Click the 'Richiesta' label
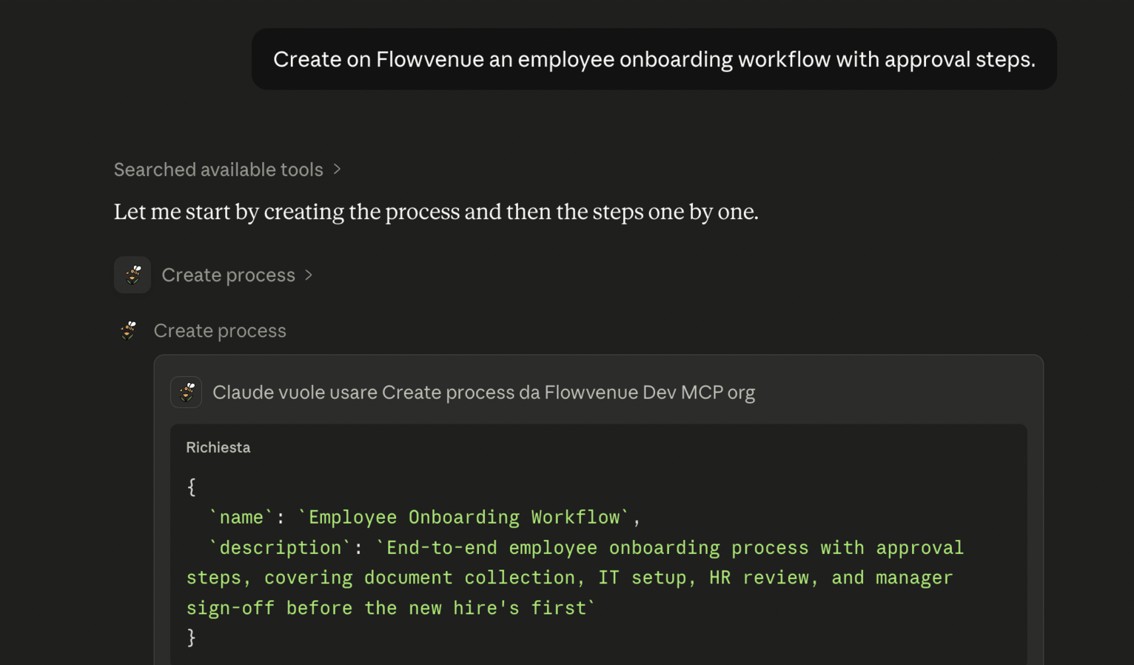This screenshot has height=665, width=1134. coord(218,447)
